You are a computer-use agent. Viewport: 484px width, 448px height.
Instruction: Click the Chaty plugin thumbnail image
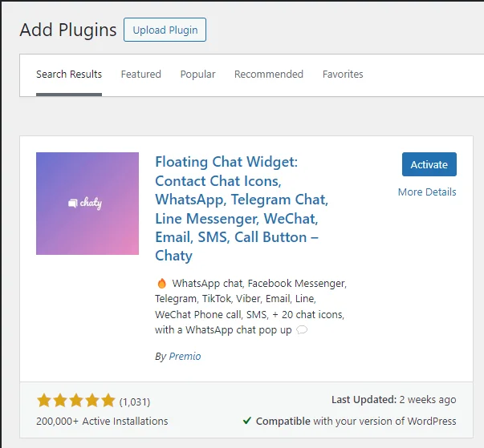coord(87,204)
